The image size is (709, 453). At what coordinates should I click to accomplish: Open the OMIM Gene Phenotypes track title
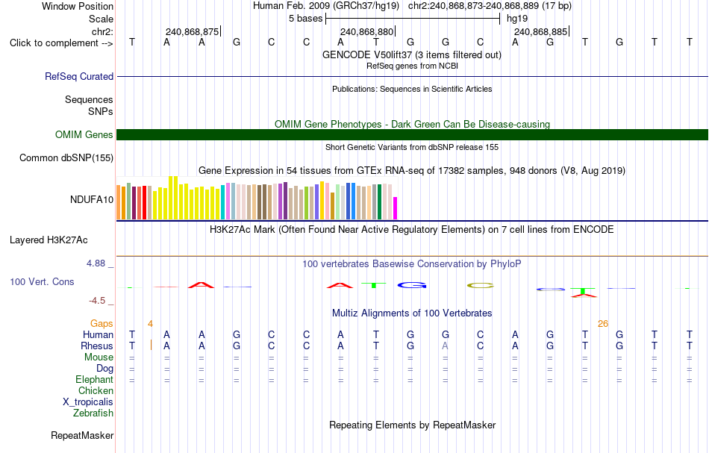(x=412, y=124)
